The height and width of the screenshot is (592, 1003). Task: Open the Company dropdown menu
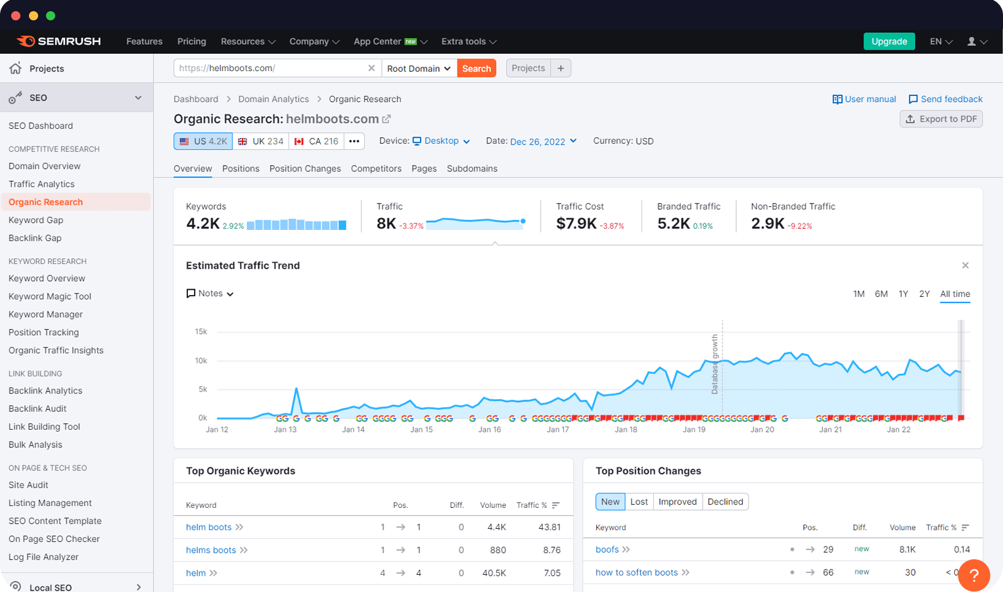[x=314, y=41]
